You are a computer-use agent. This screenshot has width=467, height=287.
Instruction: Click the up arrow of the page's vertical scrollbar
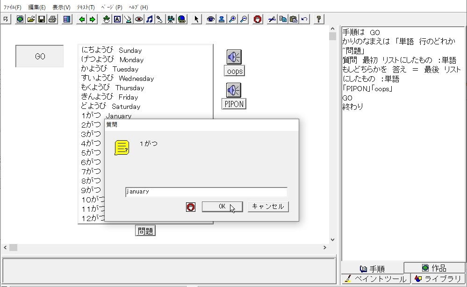pos(332,29)
